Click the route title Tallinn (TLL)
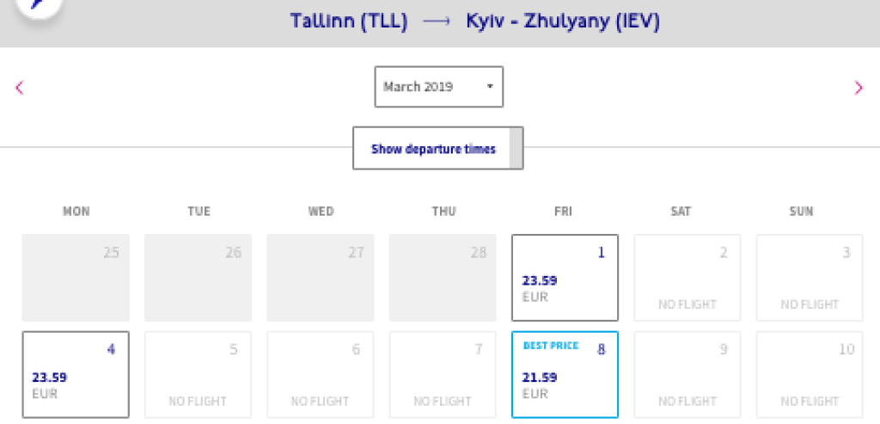The width and height of the screenshot is (880, 424). click(347, 21)
